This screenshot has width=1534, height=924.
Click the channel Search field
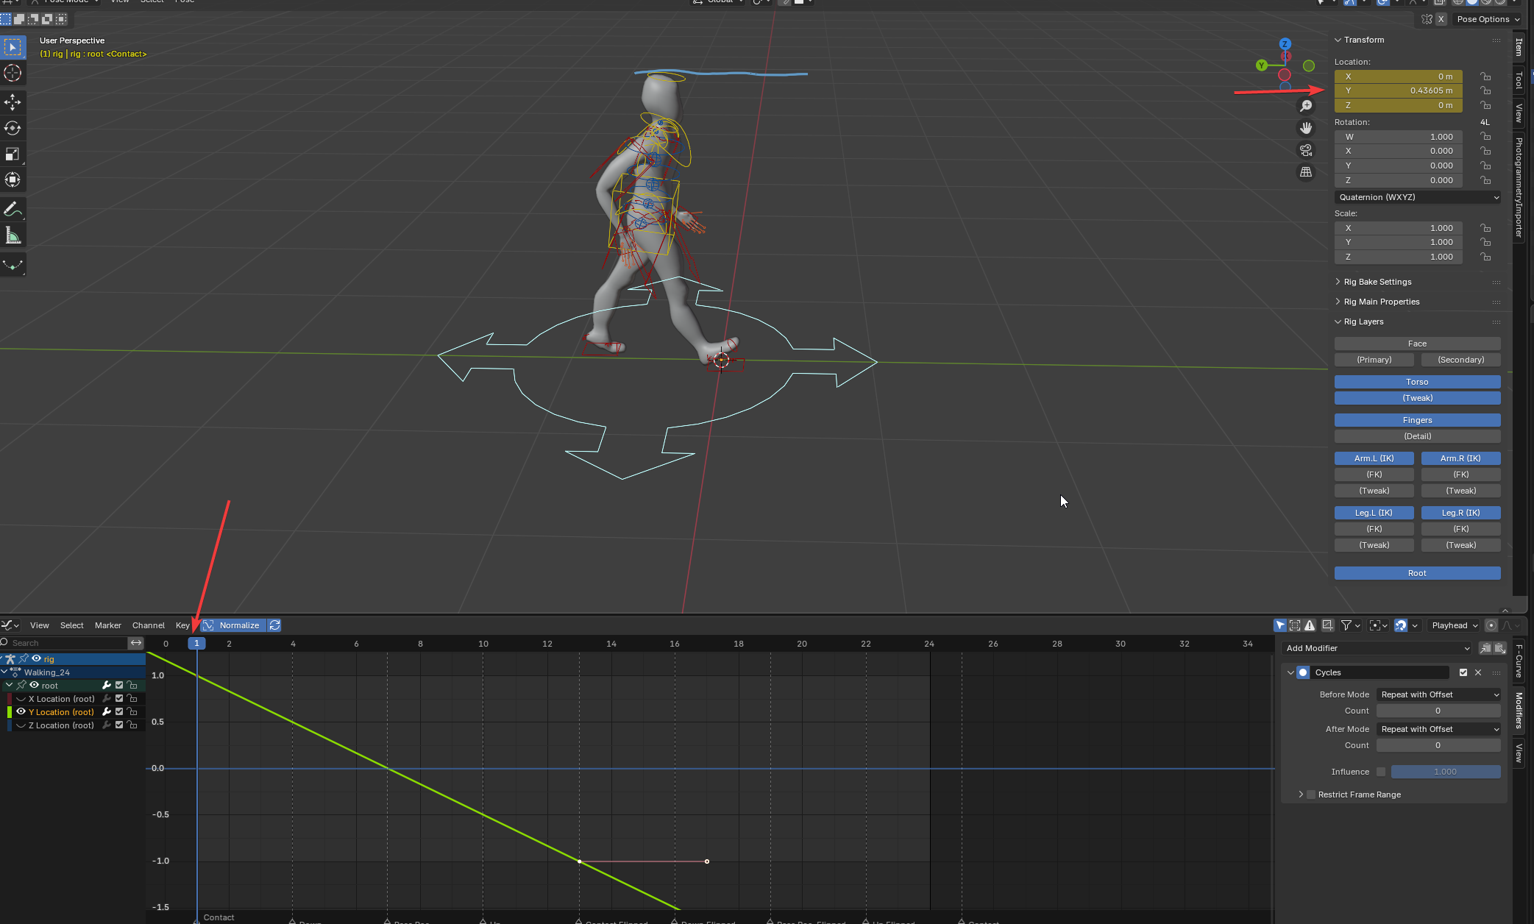[x=66, y=643]
